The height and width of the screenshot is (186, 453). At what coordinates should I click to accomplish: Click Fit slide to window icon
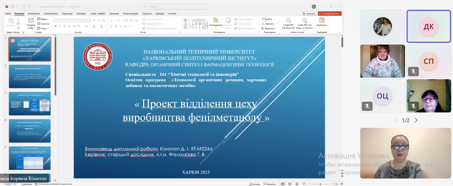click(x=341, y=184)
